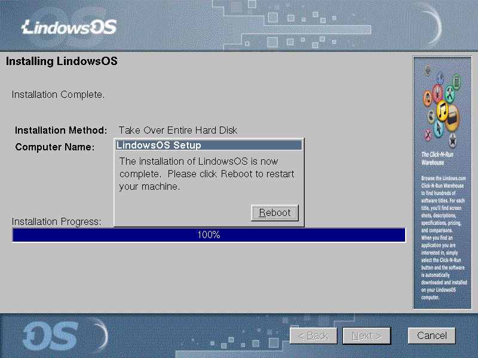The height and width of the screenshot is (358, 478).
Task: Click the yellow music note bubble icon
Action: [x=442, y=110]
